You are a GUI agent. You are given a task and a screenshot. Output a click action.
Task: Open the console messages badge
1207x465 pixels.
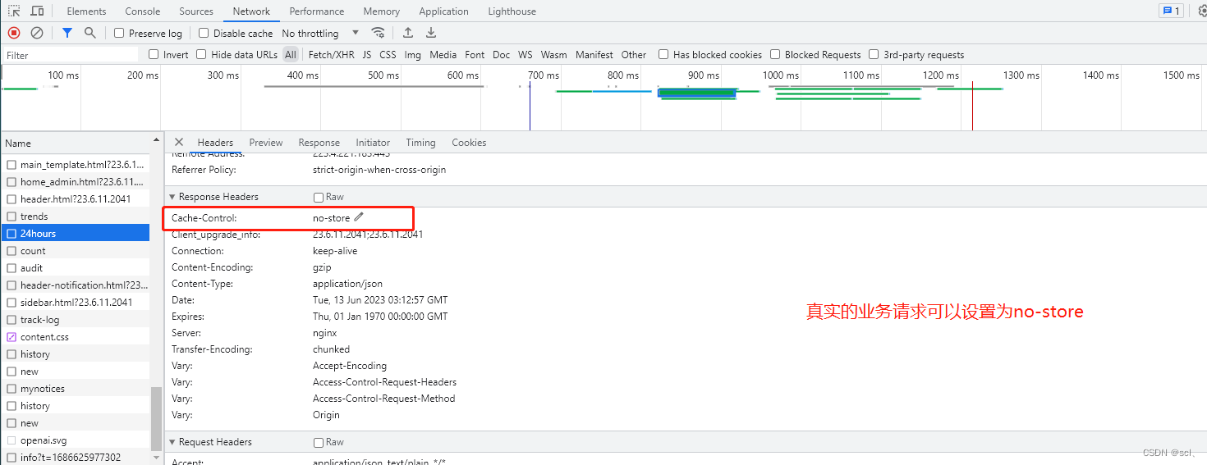tap(1171, 11)
